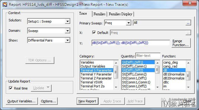Open the Primary Sweep ellipsis browse button
This screenshot has width=199, height=110.
click(x=188, y=23)
